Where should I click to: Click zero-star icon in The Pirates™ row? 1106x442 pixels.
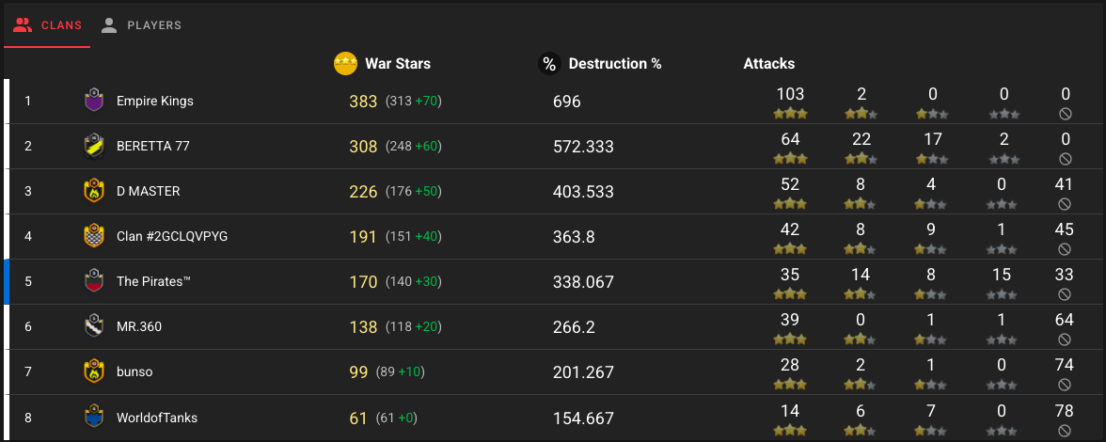[1002, 294]
